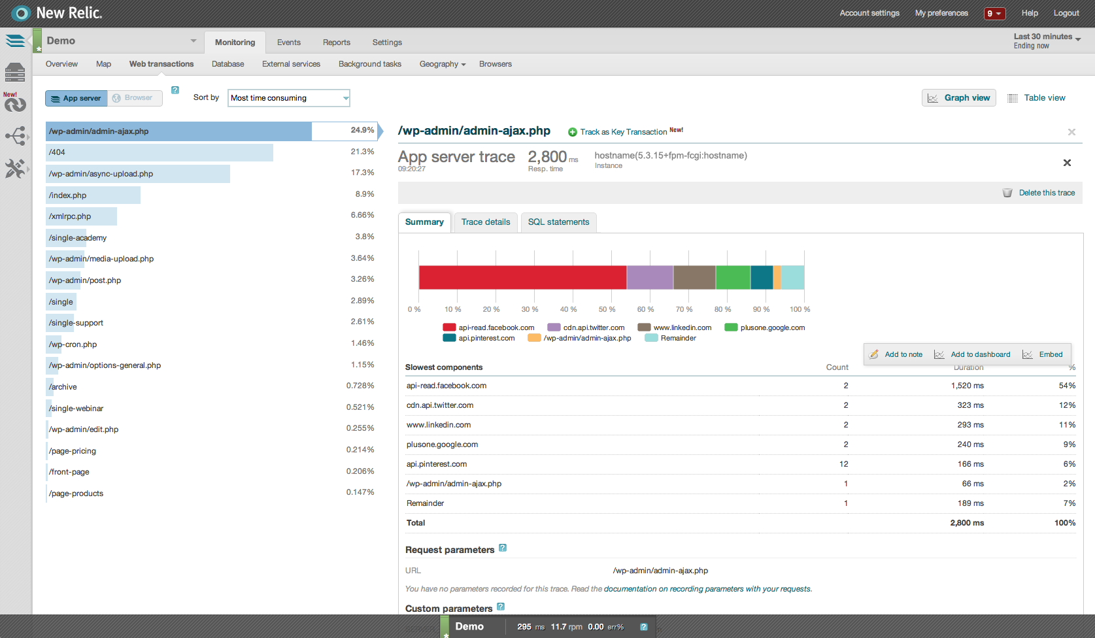The image size is (1095, 638).
Task: Open the plugins connector icon in sidebar
Action: (x=16, y=136)
